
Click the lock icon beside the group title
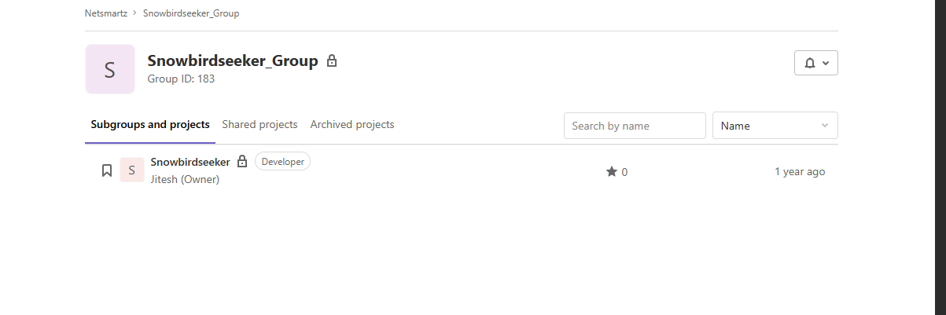click(332, 60)
